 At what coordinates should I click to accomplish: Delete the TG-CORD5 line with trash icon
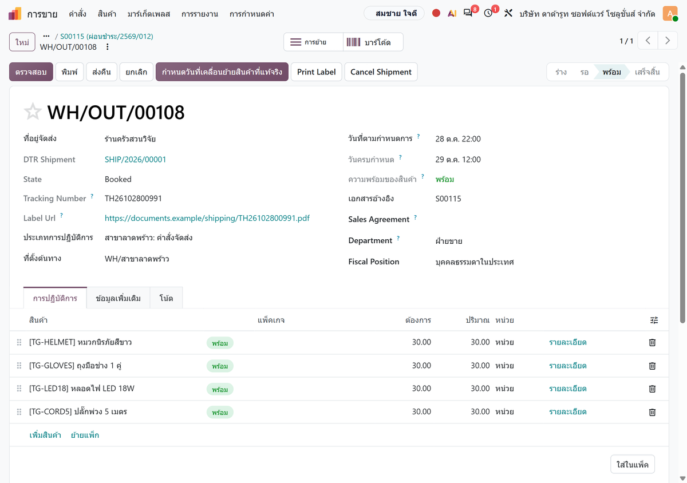click(x=652, y=412)
